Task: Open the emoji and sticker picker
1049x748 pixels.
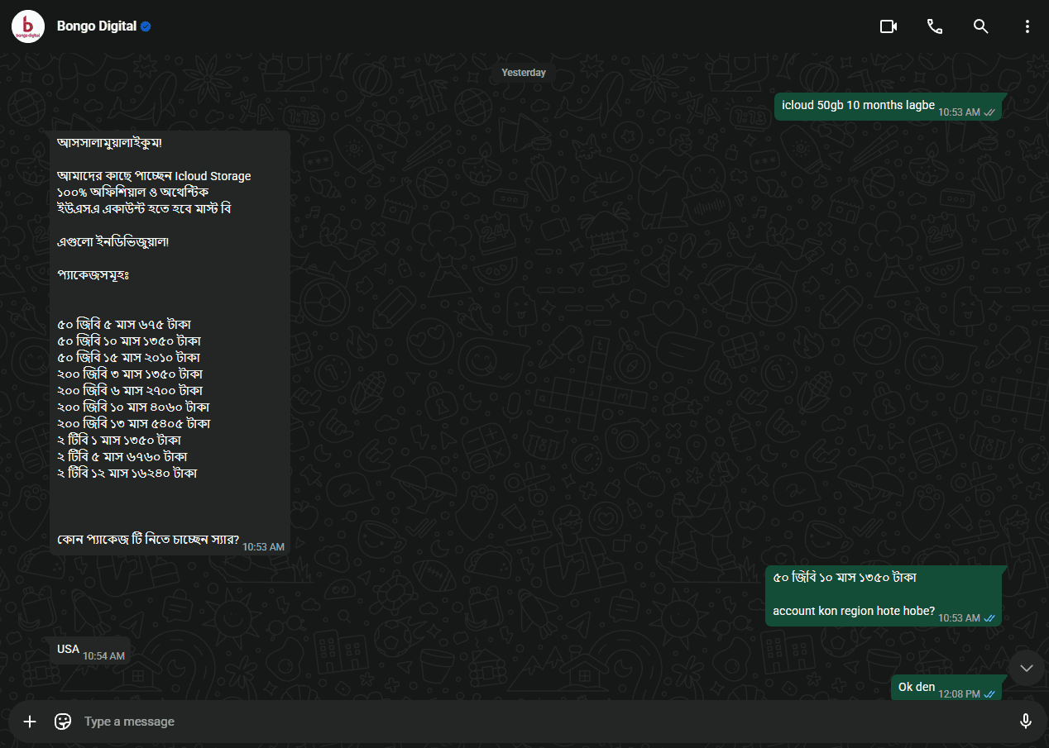Action: pyautogui.click(x=63, y=722)
